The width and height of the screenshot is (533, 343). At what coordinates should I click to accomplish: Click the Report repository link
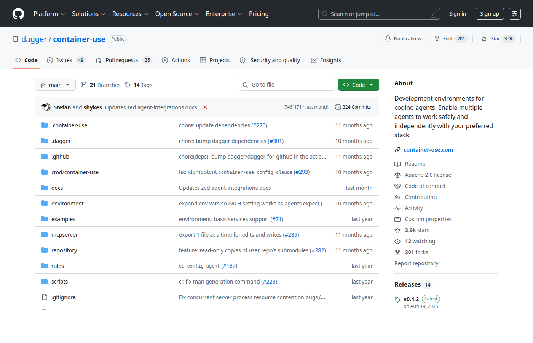(x=417, y=263)
